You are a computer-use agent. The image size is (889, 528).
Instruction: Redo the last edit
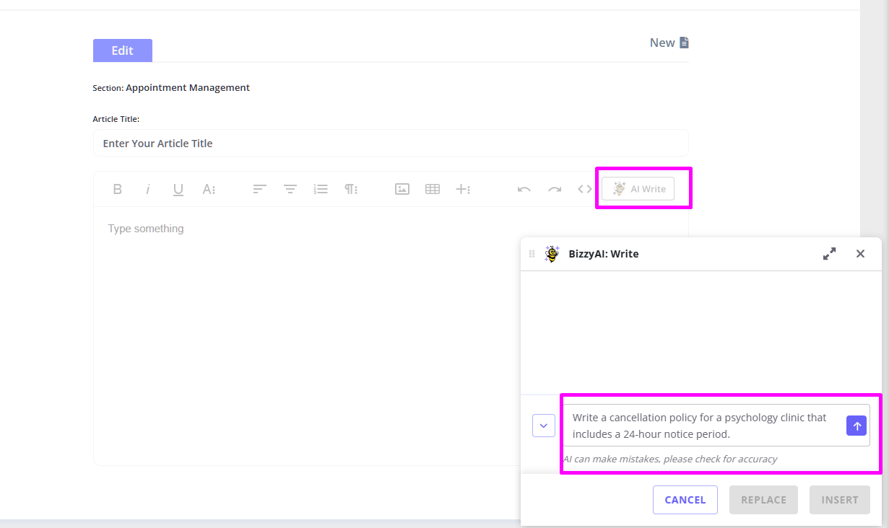click(x=555, y=190)
